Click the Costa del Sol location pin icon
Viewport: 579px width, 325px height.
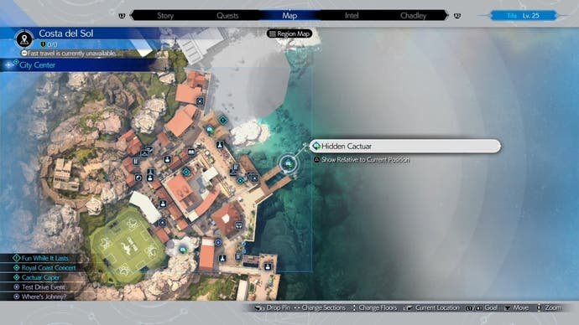(24, 39)
